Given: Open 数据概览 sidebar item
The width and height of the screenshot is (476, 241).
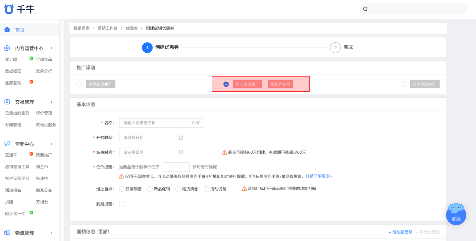Looking at the screenshot, I should click(13, 71).
